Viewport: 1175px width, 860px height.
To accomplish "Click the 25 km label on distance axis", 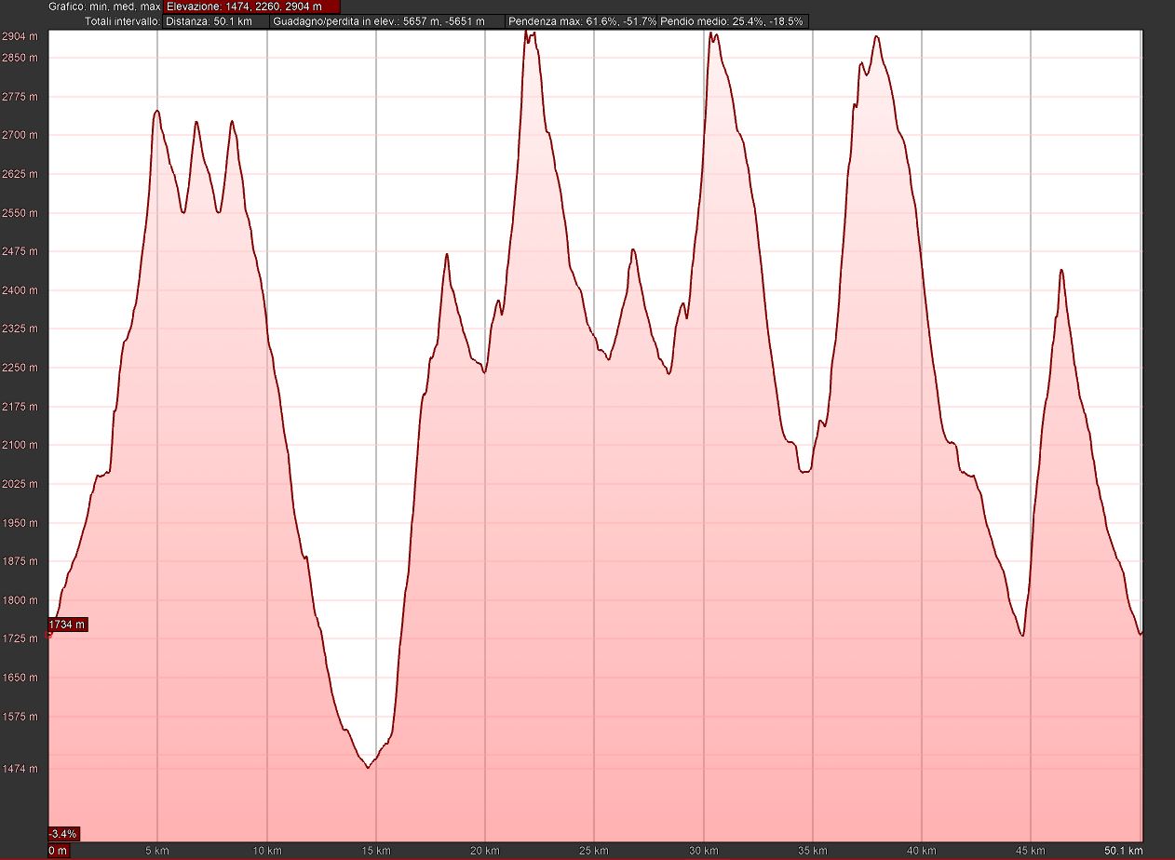I will 594,851.
